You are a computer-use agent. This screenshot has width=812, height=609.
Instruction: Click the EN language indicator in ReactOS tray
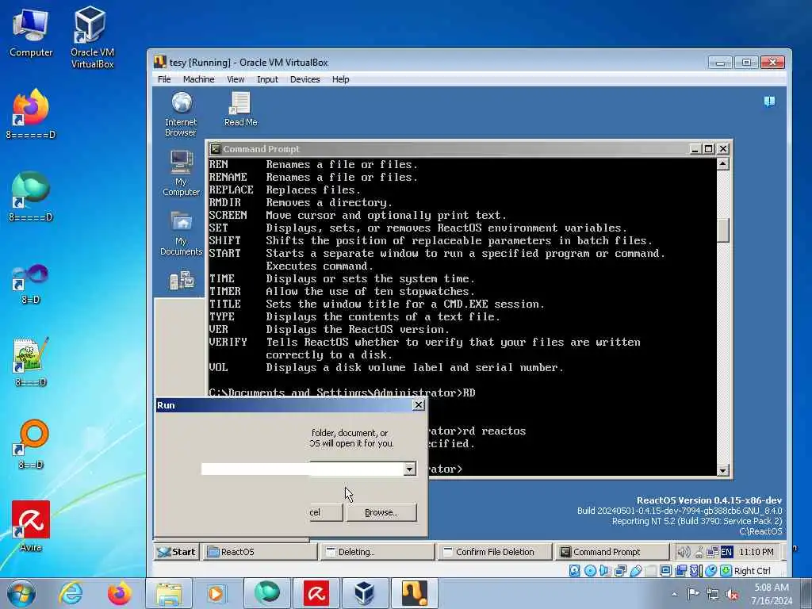point(726,552)
